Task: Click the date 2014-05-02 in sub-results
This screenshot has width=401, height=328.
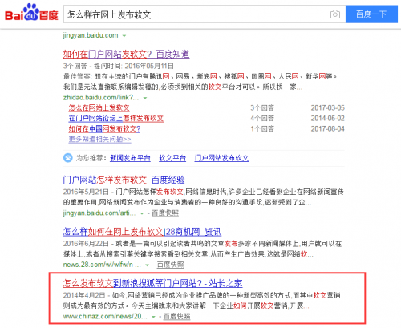Action: pyautogui.click(x=328, y=119)
